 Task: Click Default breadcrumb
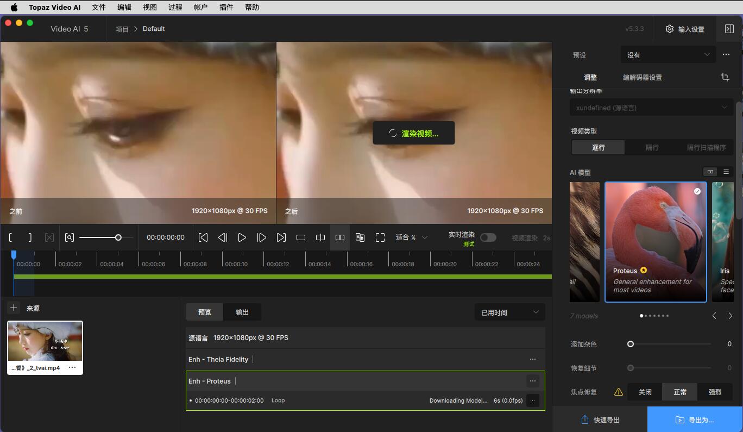pyautogui.click(x=154, y=29)
